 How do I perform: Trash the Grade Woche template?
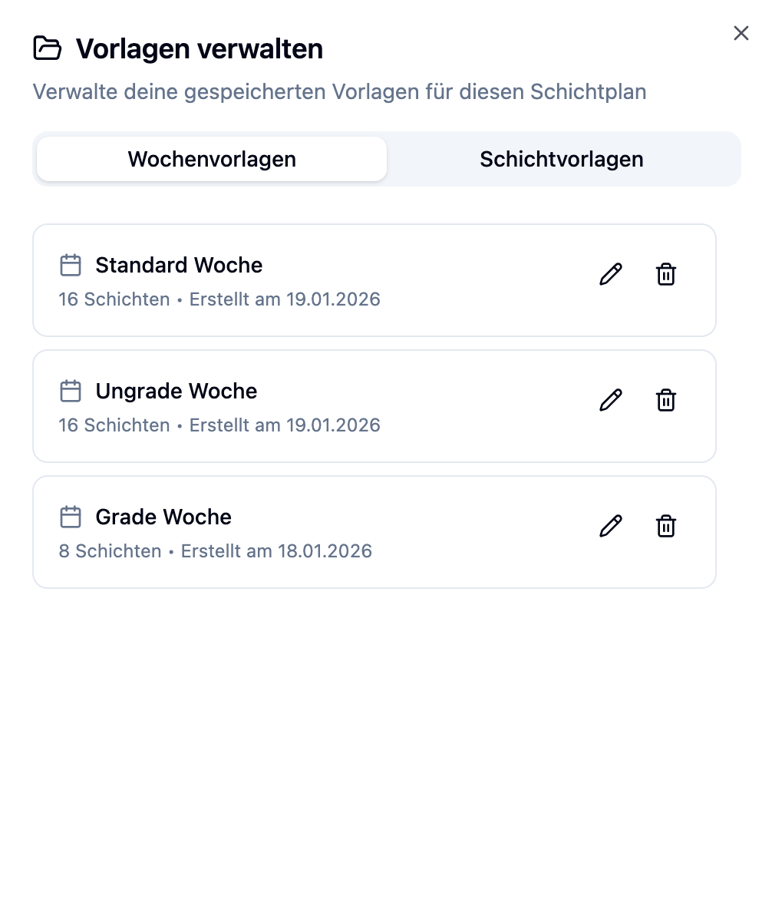click(666, 526)
